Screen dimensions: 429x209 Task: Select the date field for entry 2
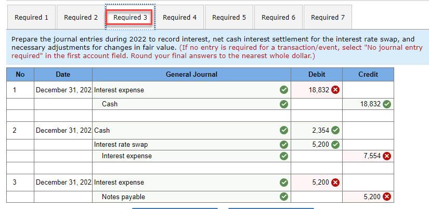[x=63, y=130]
